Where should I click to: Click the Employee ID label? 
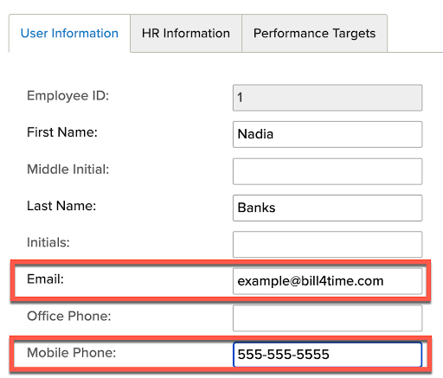click(x=68, y=96)
